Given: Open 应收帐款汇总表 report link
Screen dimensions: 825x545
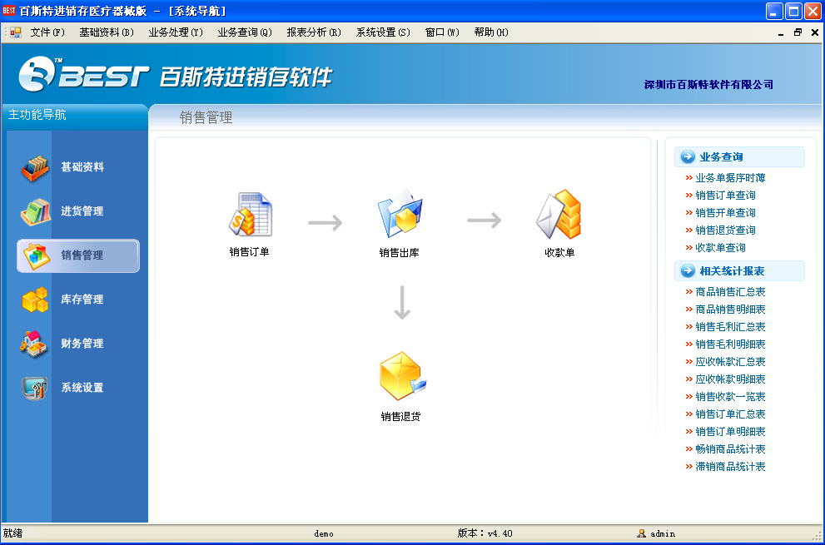Looking at the screenshot, I should point(730,361).
